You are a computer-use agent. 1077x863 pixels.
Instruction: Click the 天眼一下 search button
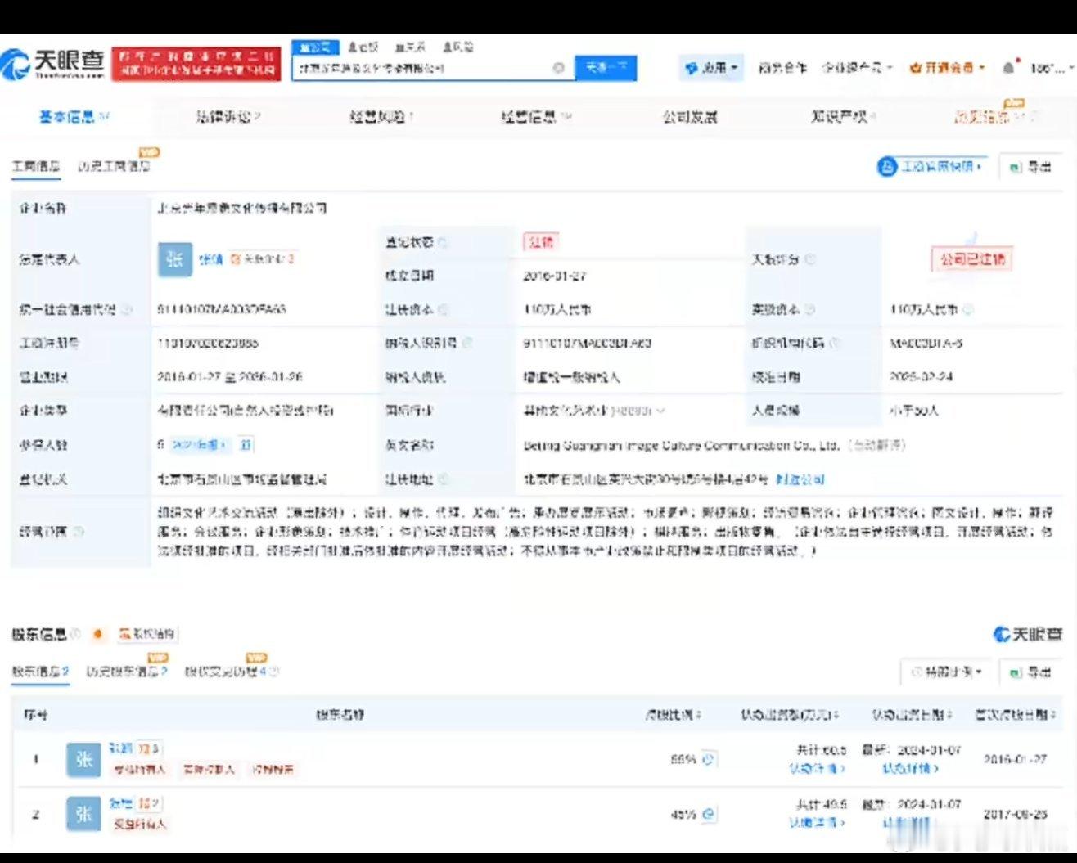click(606, 68)
